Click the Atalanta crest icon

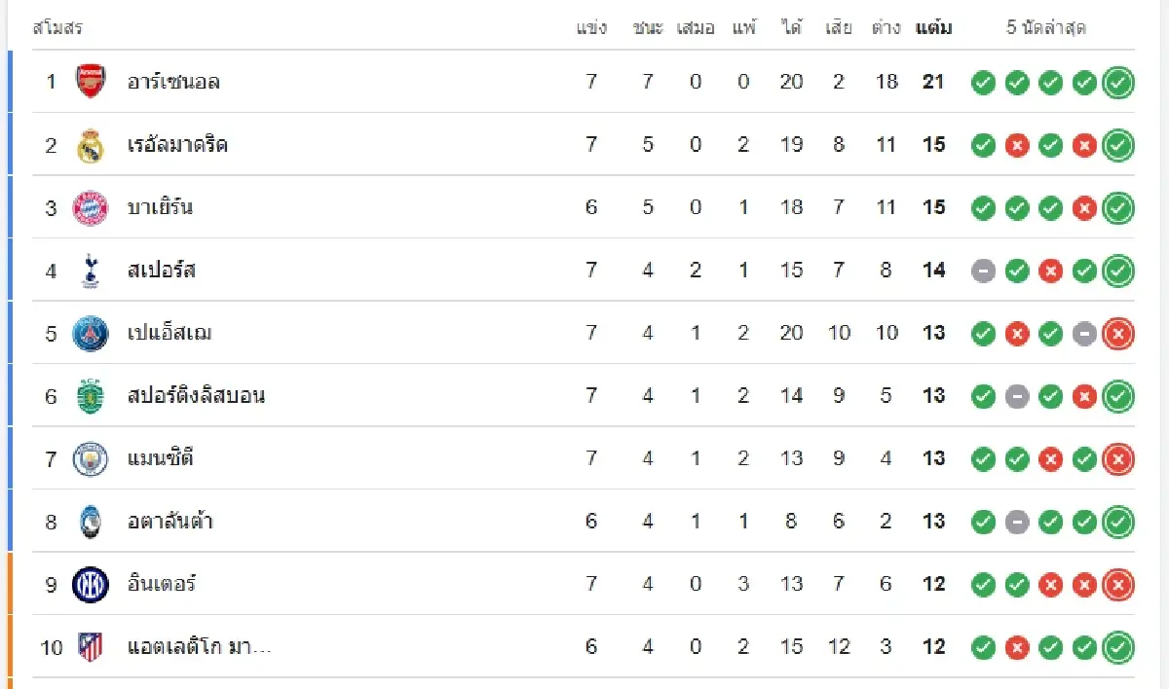(91, 522)
